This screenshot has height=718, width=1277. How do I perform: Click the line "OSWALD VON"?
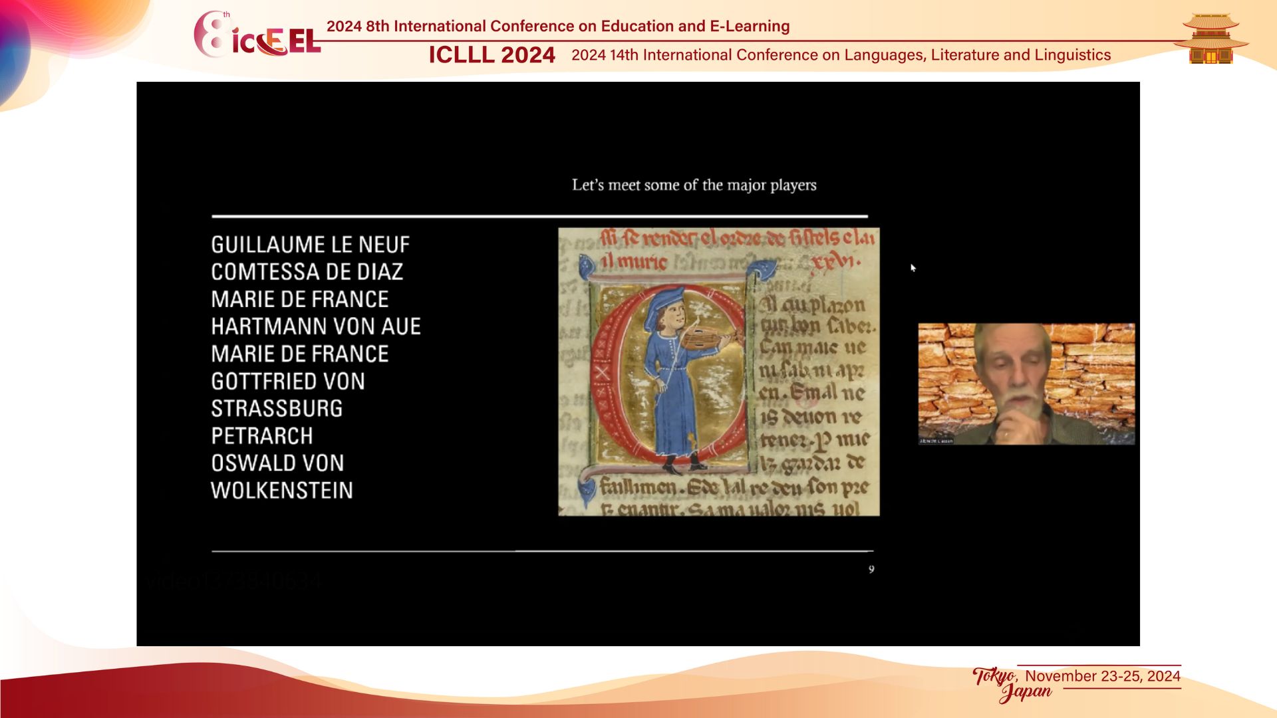[277, 463]
